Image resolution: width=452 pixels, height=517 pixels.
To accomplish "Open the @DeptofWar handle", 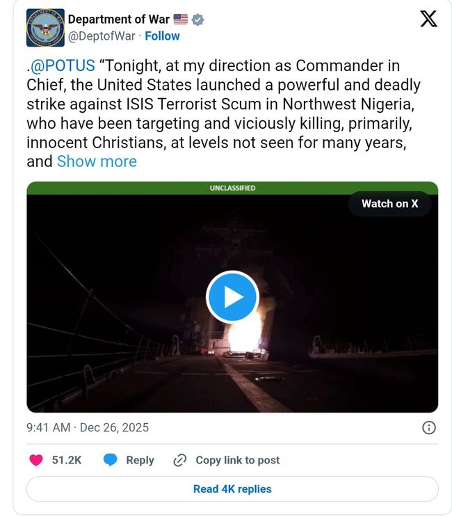I will pyautogui.click(x=101, y=36).
